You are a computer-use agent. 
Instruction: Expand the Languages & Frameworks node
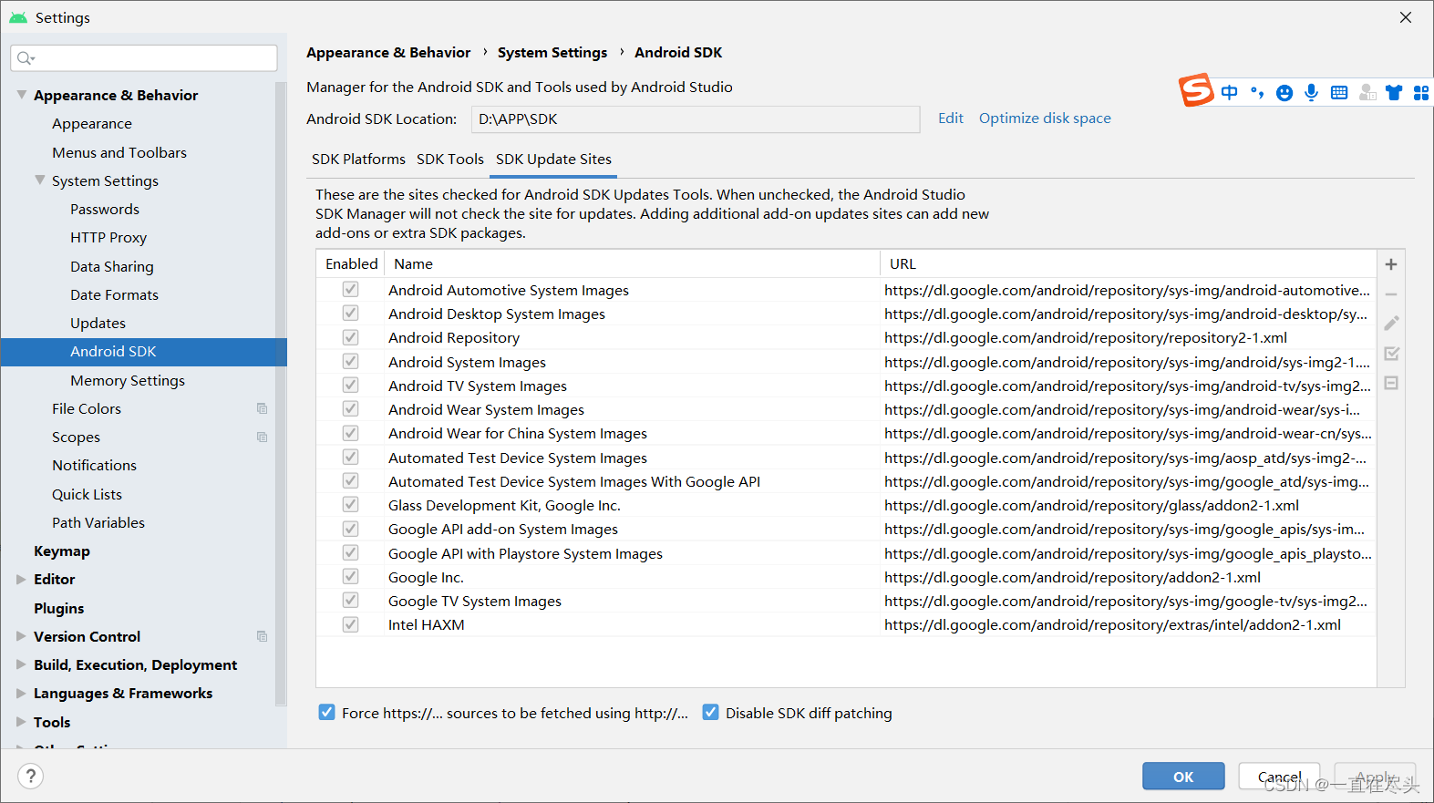(21, 693)
